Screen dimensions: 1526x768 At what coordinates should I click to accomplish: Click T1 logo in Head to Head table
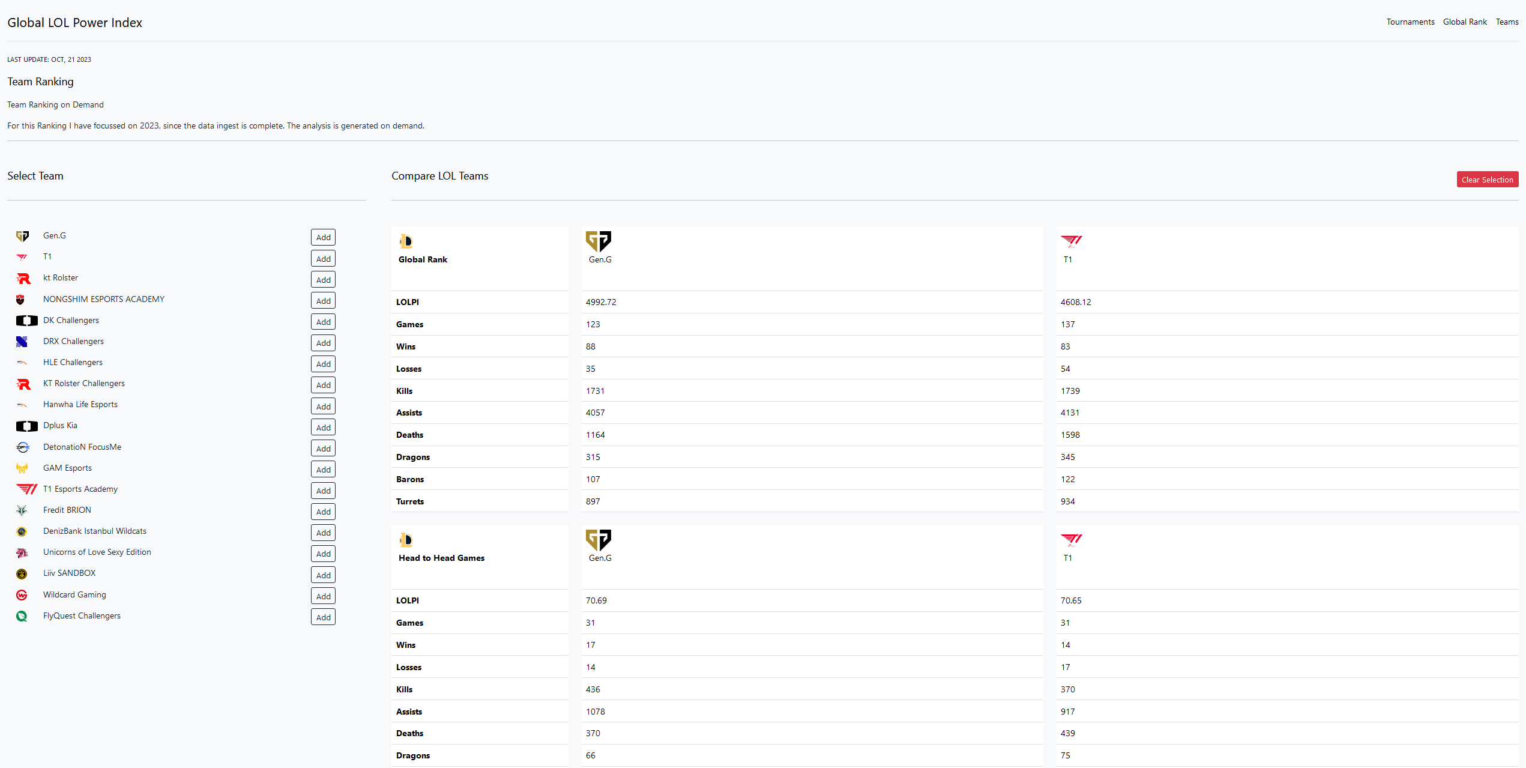point(1071,539)
